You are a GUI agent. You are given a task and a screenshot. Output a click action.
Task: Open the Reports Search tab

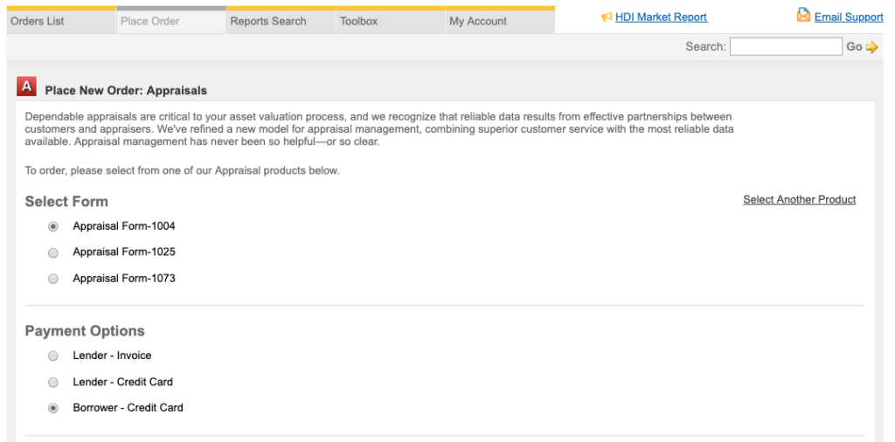(x=268, y=21)
